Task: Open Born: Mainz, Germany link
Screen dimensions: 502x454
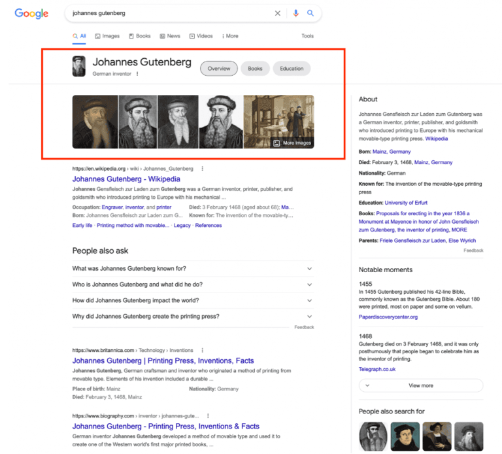Action: (x=392, y=152)
